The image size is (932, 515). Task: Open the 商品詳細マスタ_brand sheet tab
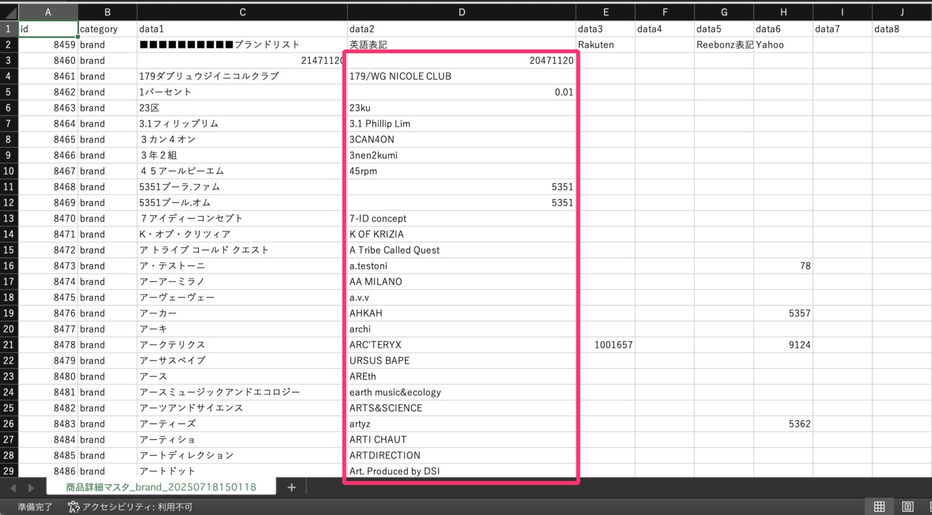point(161,487)
